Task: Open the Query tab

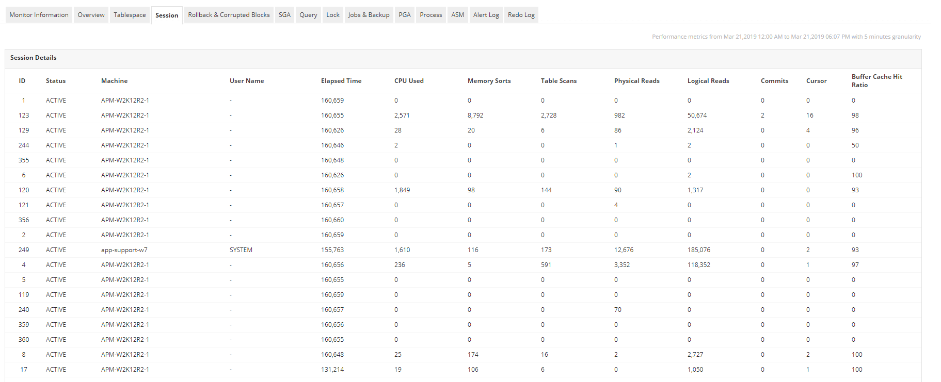Action: coord(308,15)
